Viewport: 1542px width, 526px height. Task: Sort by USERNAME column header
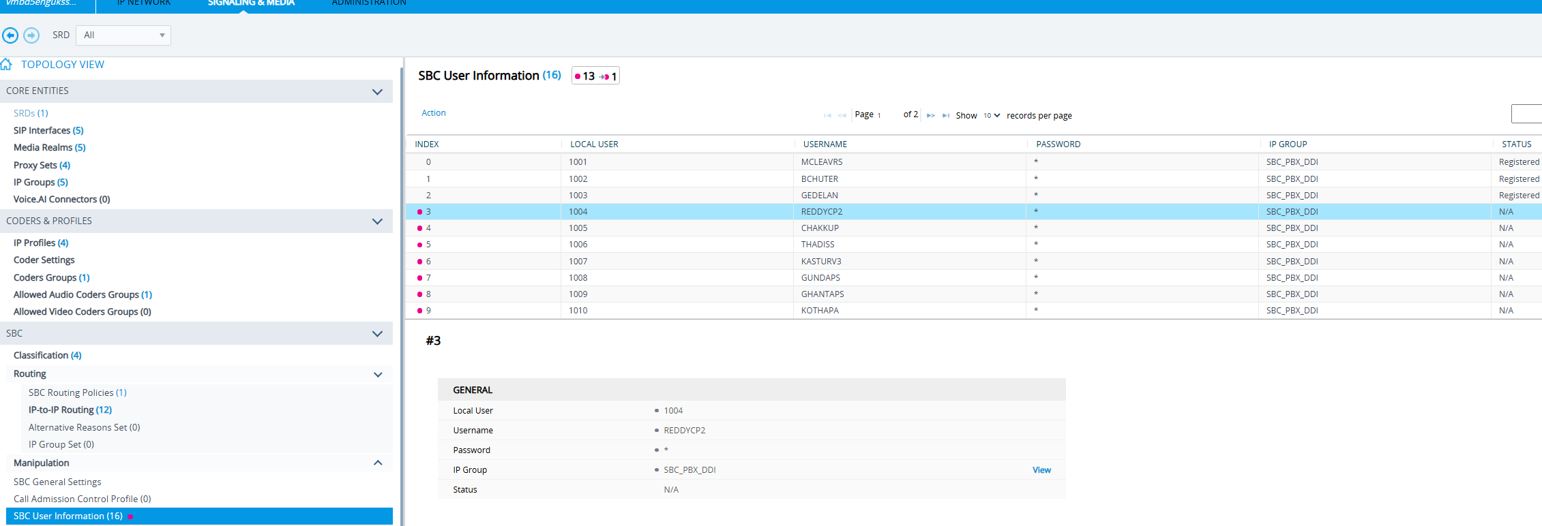click(825, 144)
